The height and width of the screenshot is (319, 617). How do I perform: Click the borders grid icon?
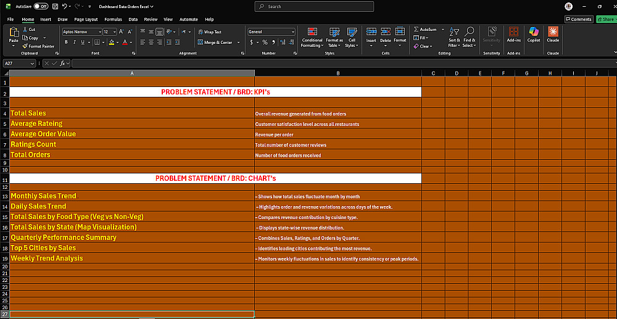point(97,42)
